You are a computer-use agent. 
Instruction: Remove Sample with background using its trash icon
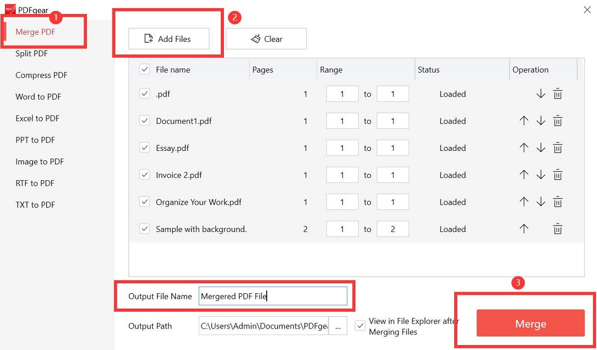(557, 229)
